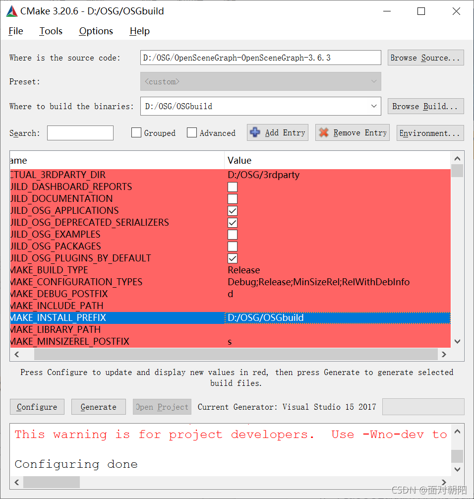This screenshot has height=499, width=474.
Task: Uncheck BUILD_OSG_PLUGINS_BY_DEFAULT checkbox
Action: [233, 258]
